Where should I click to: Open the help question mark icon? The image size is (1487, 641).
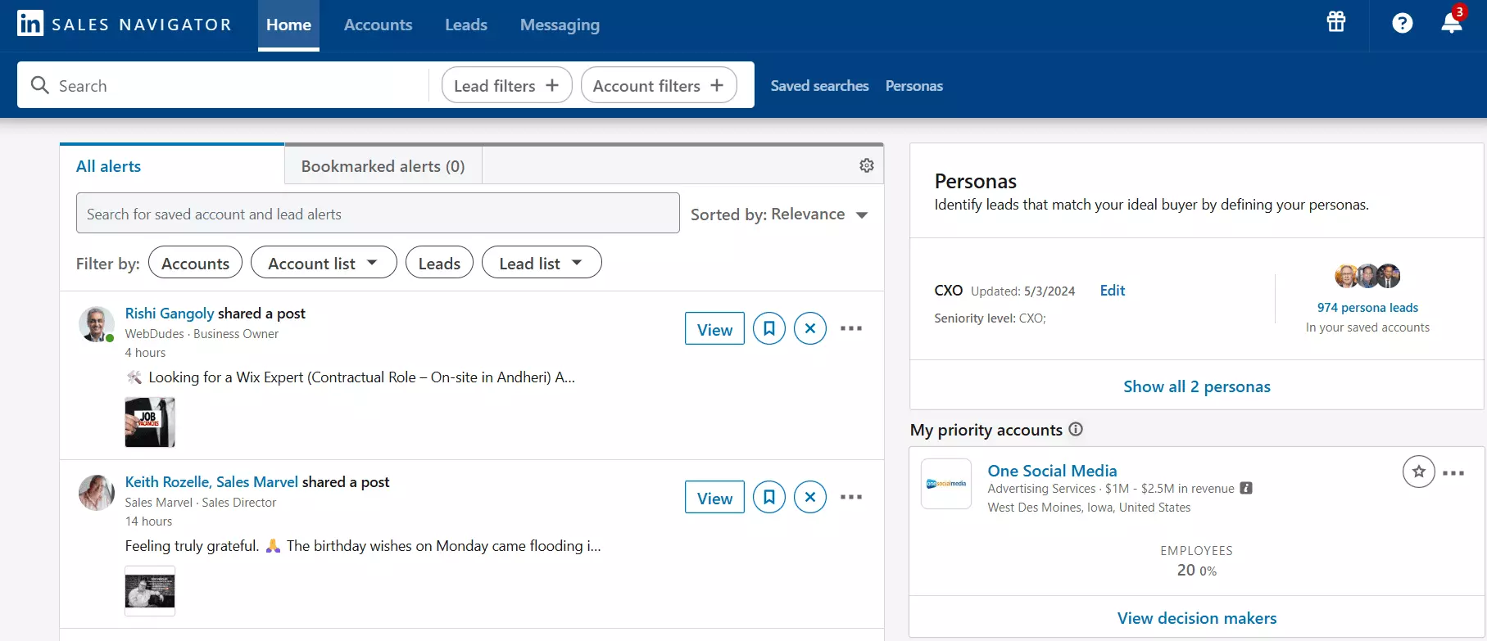coord(1402,23)
